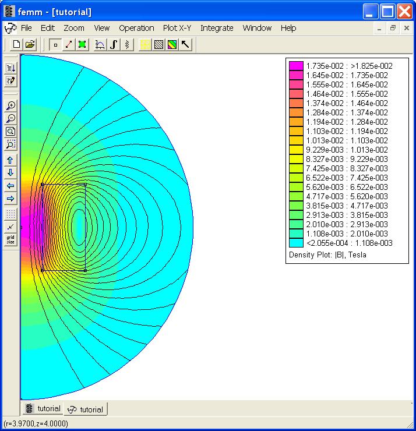Open the Plot X-Y menu

click(x=177, y=28)
